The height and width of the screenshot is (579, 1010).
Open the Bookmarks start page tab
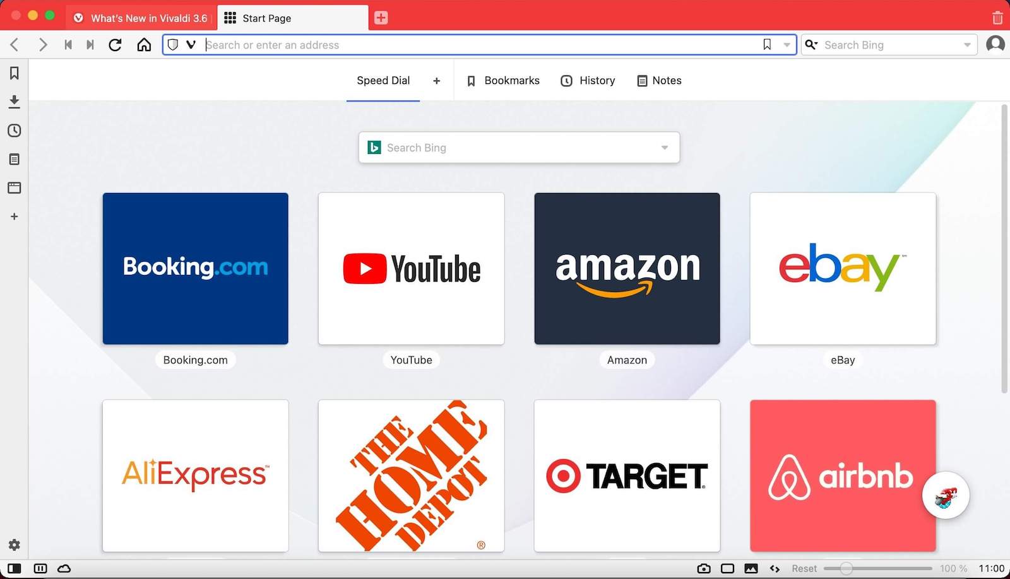coord(503,81)
